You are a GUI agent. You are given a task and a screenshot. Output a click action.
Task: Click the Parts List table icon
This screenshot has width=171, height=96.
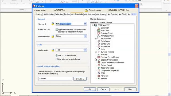point(99,76)
